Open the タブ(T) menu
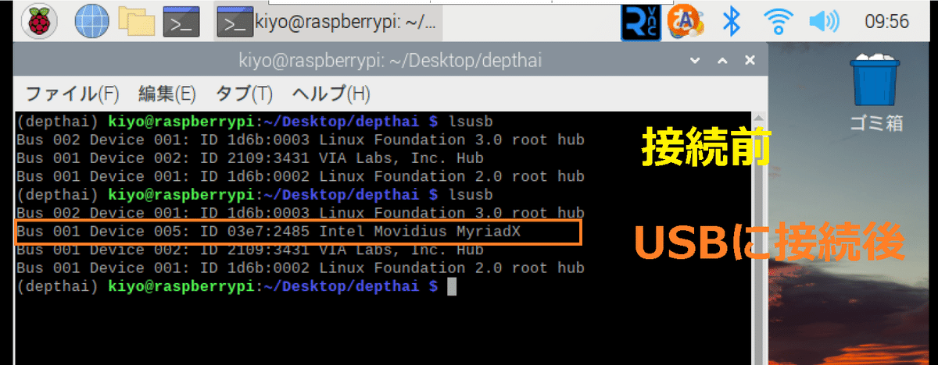Viewport: 938px width, 365px height. [x=243, y=94]
